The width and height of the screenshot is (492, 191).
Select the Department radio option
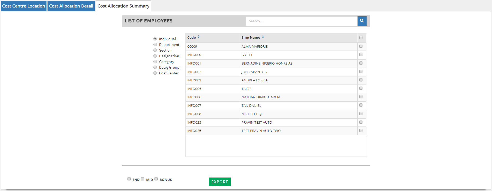[155, 45]
